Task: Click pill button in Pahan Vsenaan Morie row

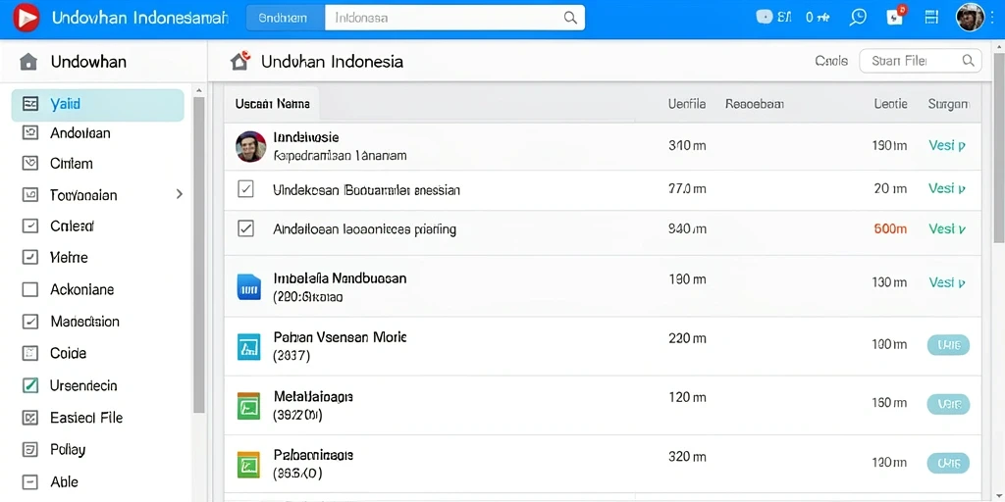Action: (948, 345)
